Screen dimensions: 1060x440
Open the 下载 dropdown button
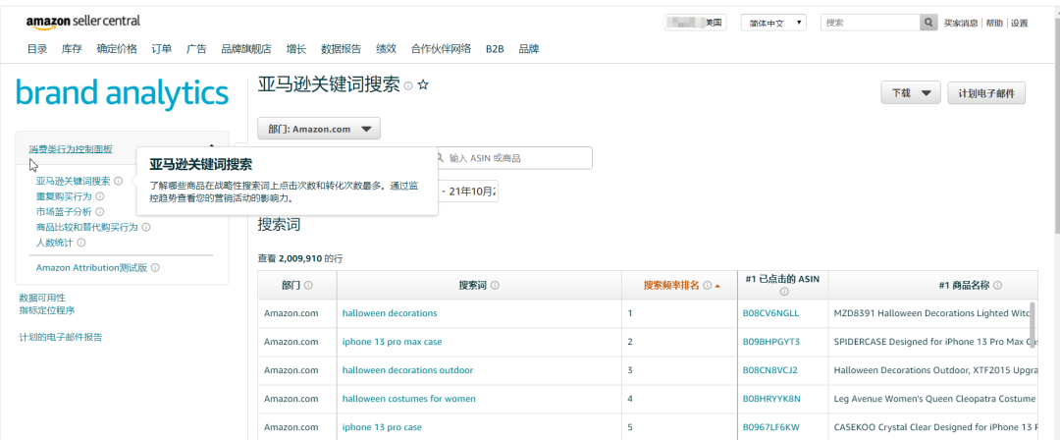911,93
